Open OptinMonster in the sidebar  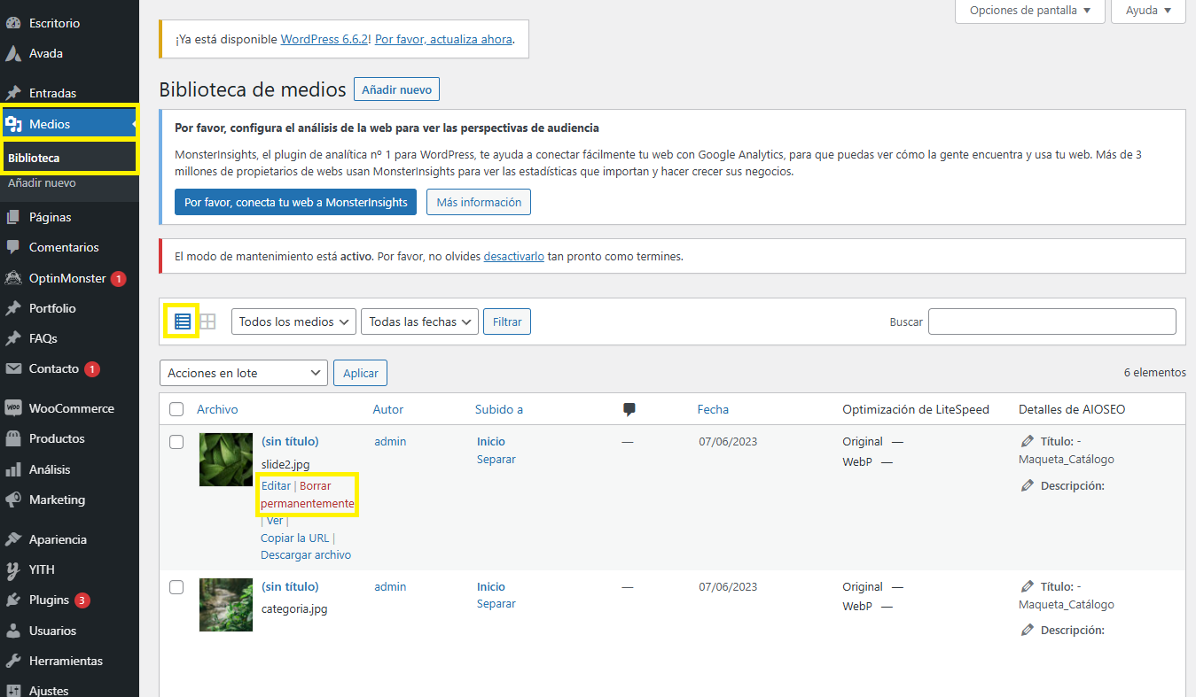[66, 278]
